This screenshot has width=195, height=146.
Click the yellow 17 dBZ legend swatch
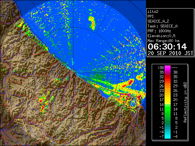[x=168, y=100]
